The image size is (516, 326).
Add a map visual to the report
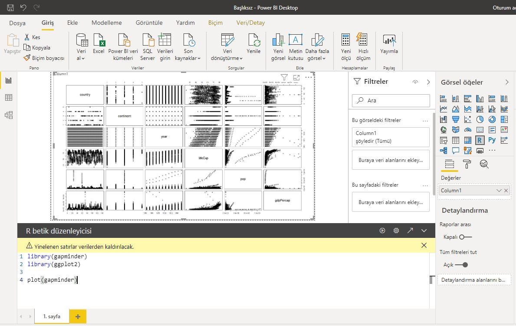[444, 129]
